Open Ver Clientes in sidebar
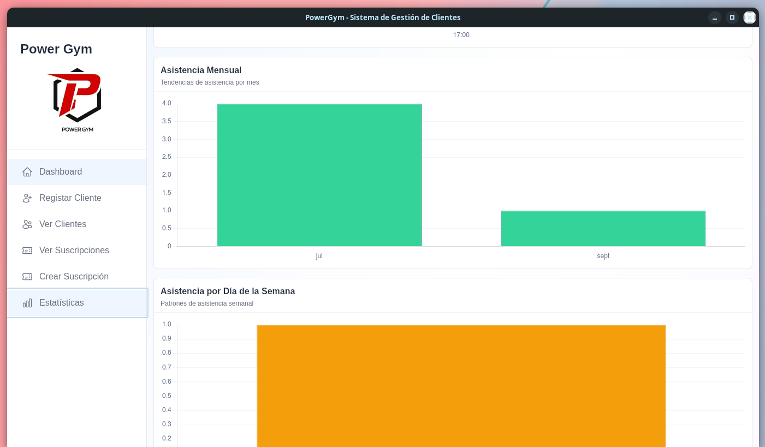765x447 pixels. click(x=77, y=224)
